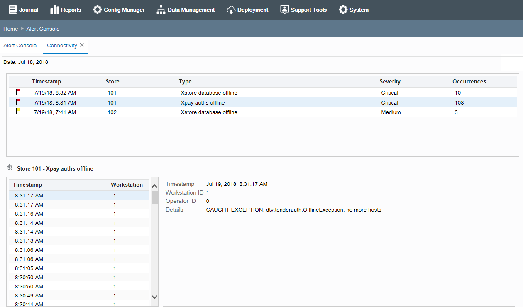Select 7/19/18, 8:32 AM alert row
The height and width of the screenshot is (307, 523).
[x=262, y=93]
